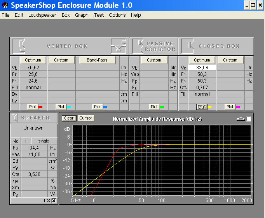Plot the closed box custom curve (magenta)

coord(230,107)
